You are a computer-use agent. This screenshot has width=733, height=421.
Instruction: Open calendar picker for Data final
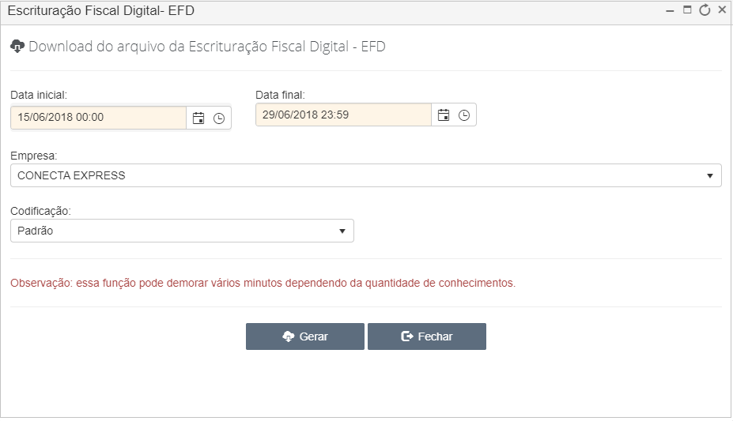(443, 115)
